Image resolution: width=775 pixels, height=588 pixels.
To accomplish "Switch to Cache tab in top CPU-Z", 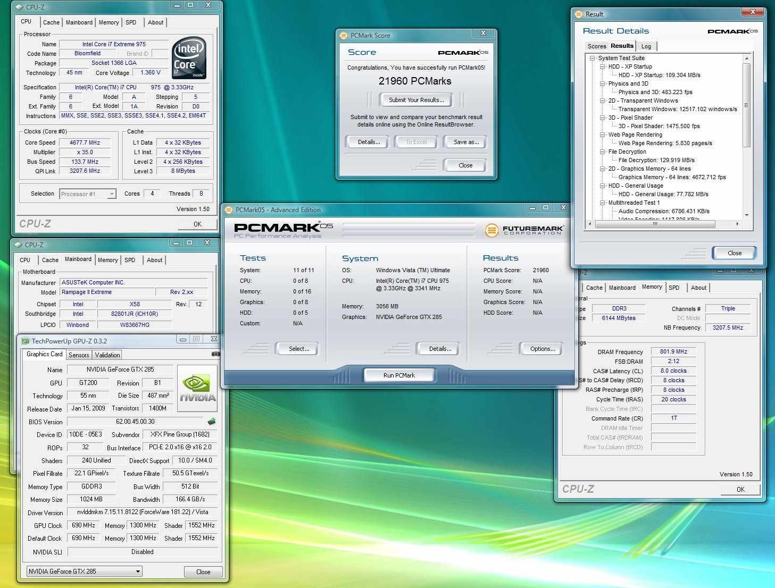I will 51,22.
